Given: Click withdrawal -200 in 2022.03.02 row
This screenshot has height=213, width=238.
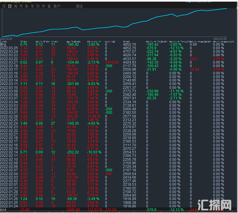Looking at the screenshot, I should coord(108,109).
